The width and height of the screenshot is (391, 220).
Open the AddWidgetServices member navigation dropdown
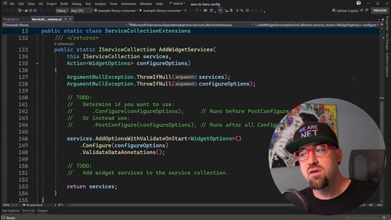pos(317,25)
